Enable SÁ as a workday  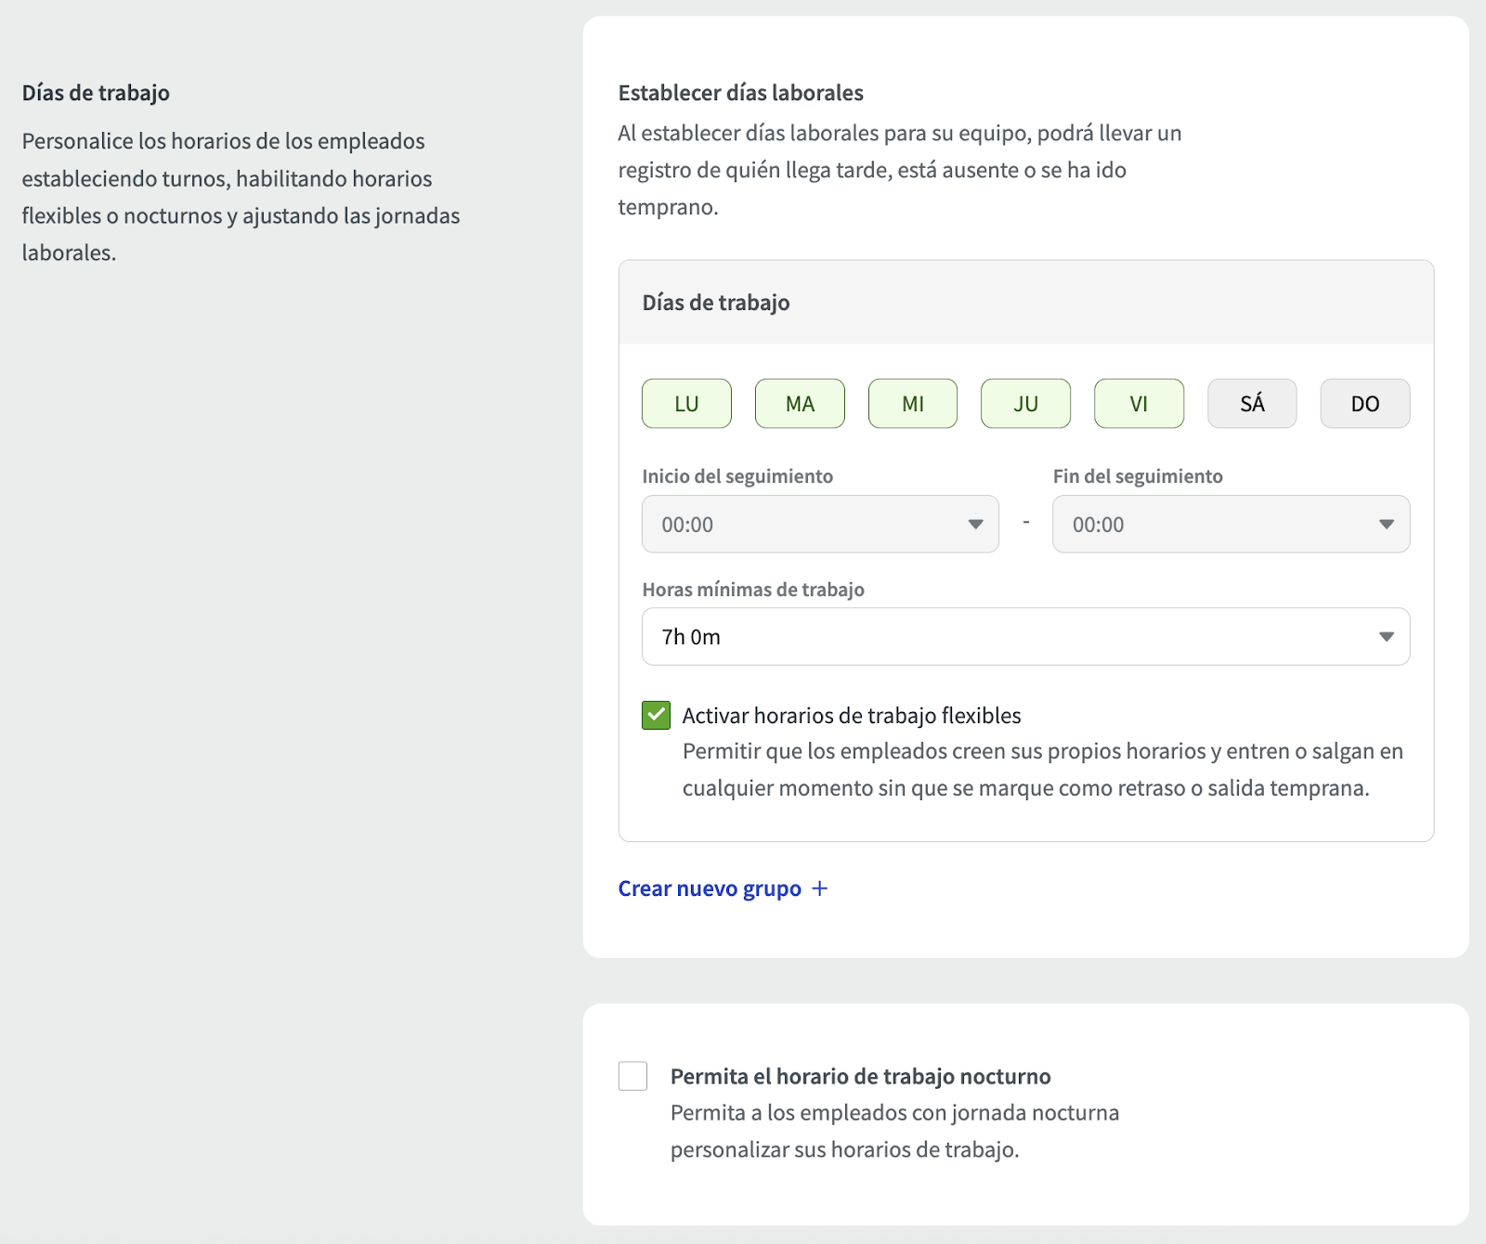pos(1252,404)
